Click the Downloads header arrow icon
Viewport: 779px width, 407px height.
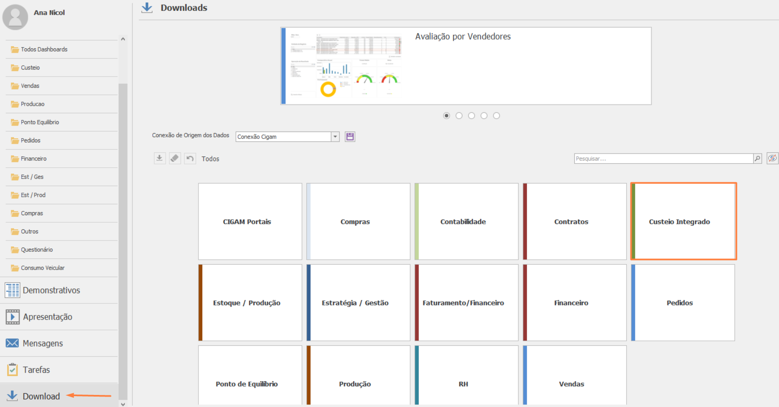147,7
